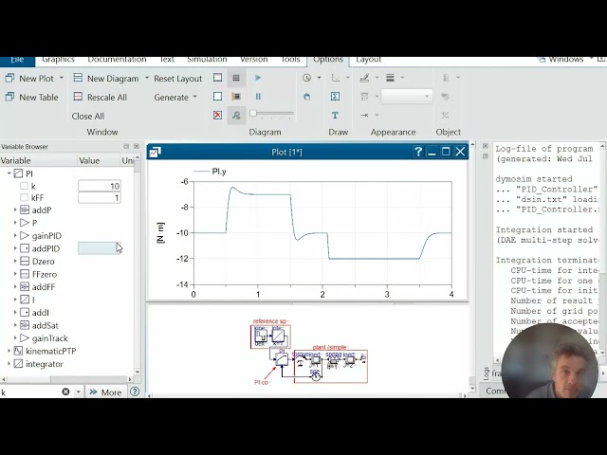The width and height of the screenshot is (607, 455).
Task: Open the New Plot dropdown arrow
Action: click(61, 78)
